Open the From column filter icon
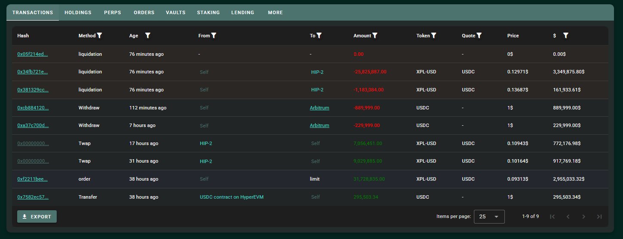Viewport: 623px width, 239px height. coord(214,36)
